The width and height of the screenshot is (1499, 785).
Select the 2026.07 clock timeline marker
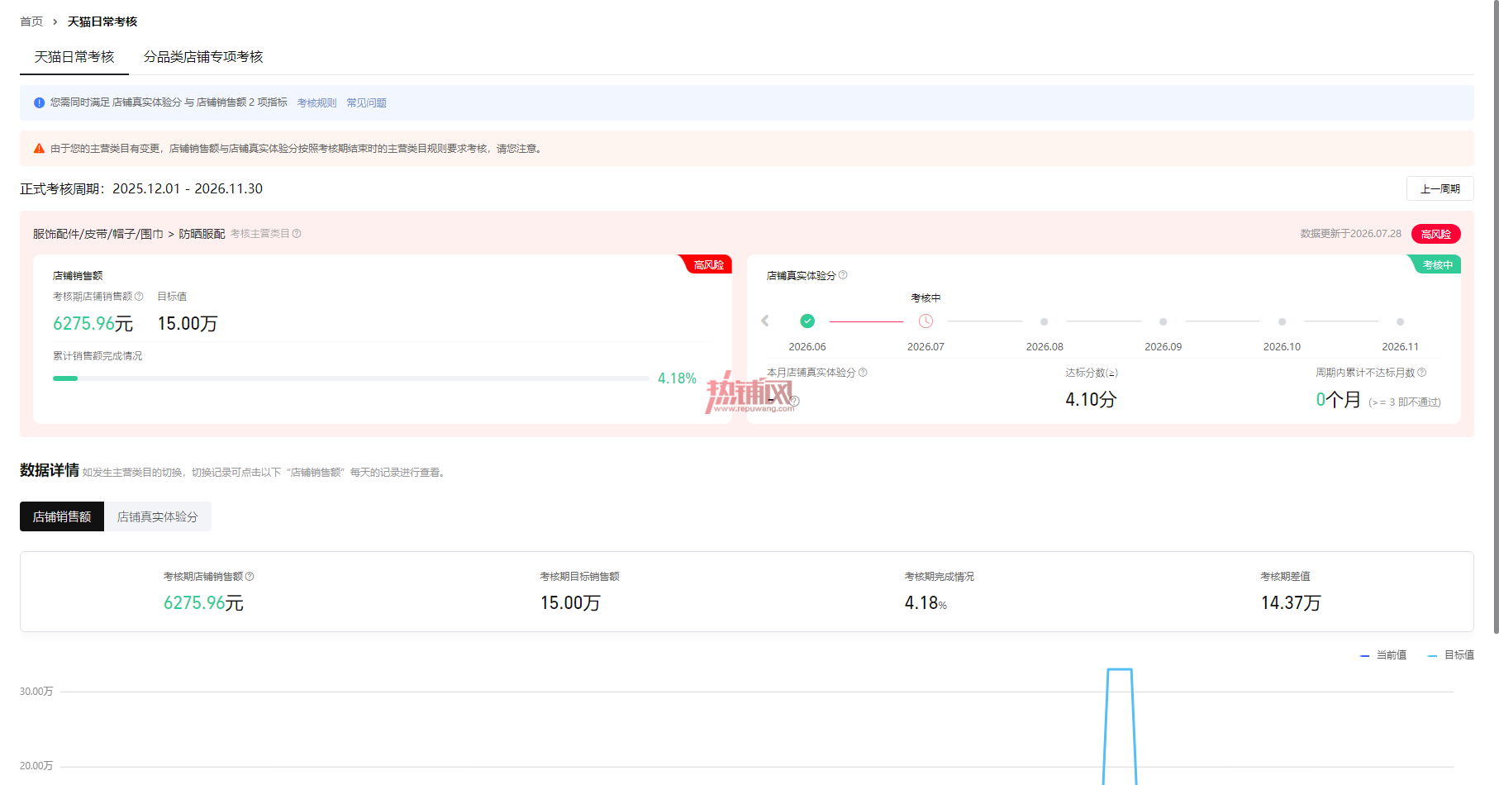click(x=926, y=321)
